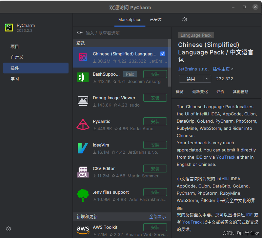Open plugin settings gear next to 已安装 tab
The width and height of the screenshot is (262, 238).
[185, 20]
